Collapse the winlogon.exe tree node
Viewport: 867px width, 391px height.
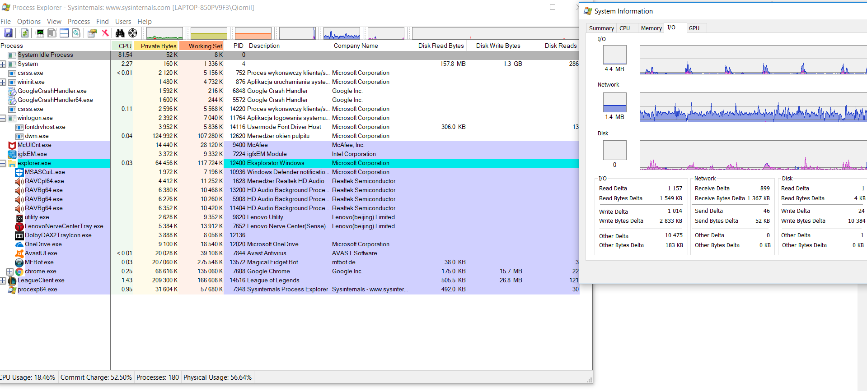[x=3, y=118]
